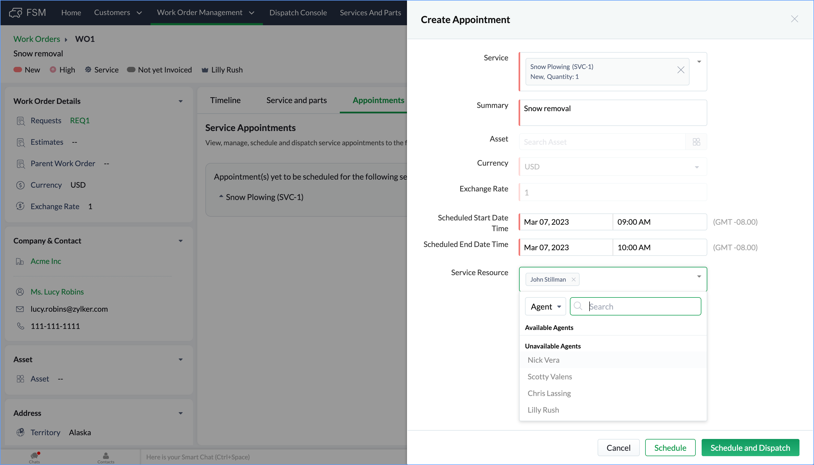Click the contact person icon beside Lucy Robins
This screenshot has height=465, width=814.
click(x=20, y=292)
